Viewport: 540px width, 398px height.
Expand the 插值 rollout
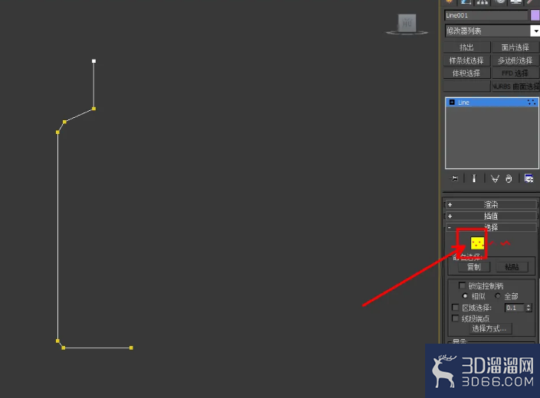pos(491,216)
